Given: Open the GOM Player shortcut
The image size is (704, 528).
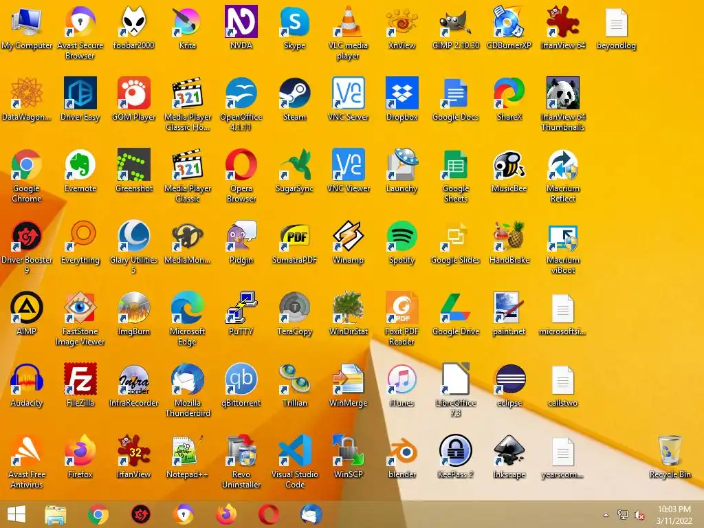Looking at the screenshot, I should coord(134,93).
